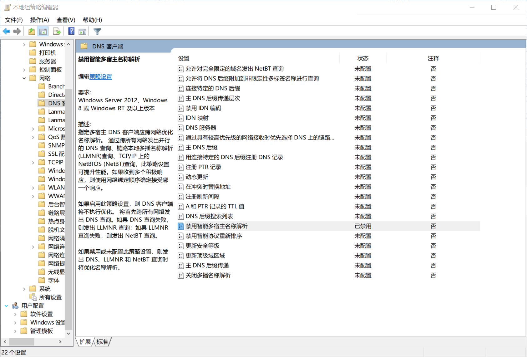Toggle the console tree pane icon
The image size is (527, 357).
43,31
